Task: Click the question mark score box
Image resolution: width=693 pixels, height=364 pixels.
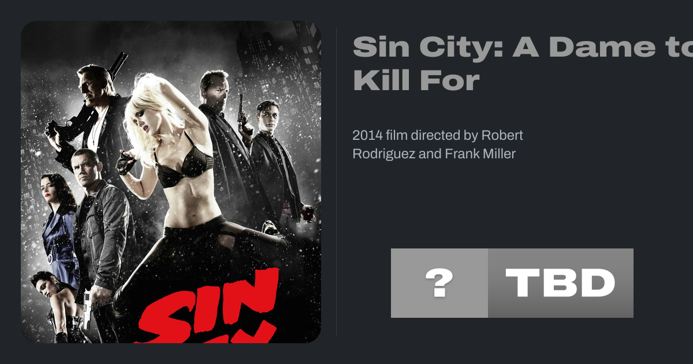Action: 439,283
